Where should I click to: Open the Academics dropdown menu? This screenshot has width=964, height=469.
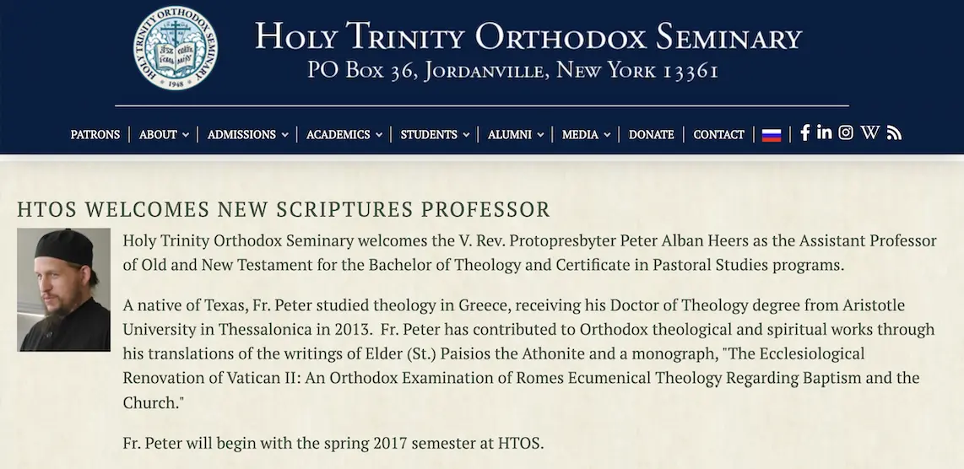coord(344,135)
